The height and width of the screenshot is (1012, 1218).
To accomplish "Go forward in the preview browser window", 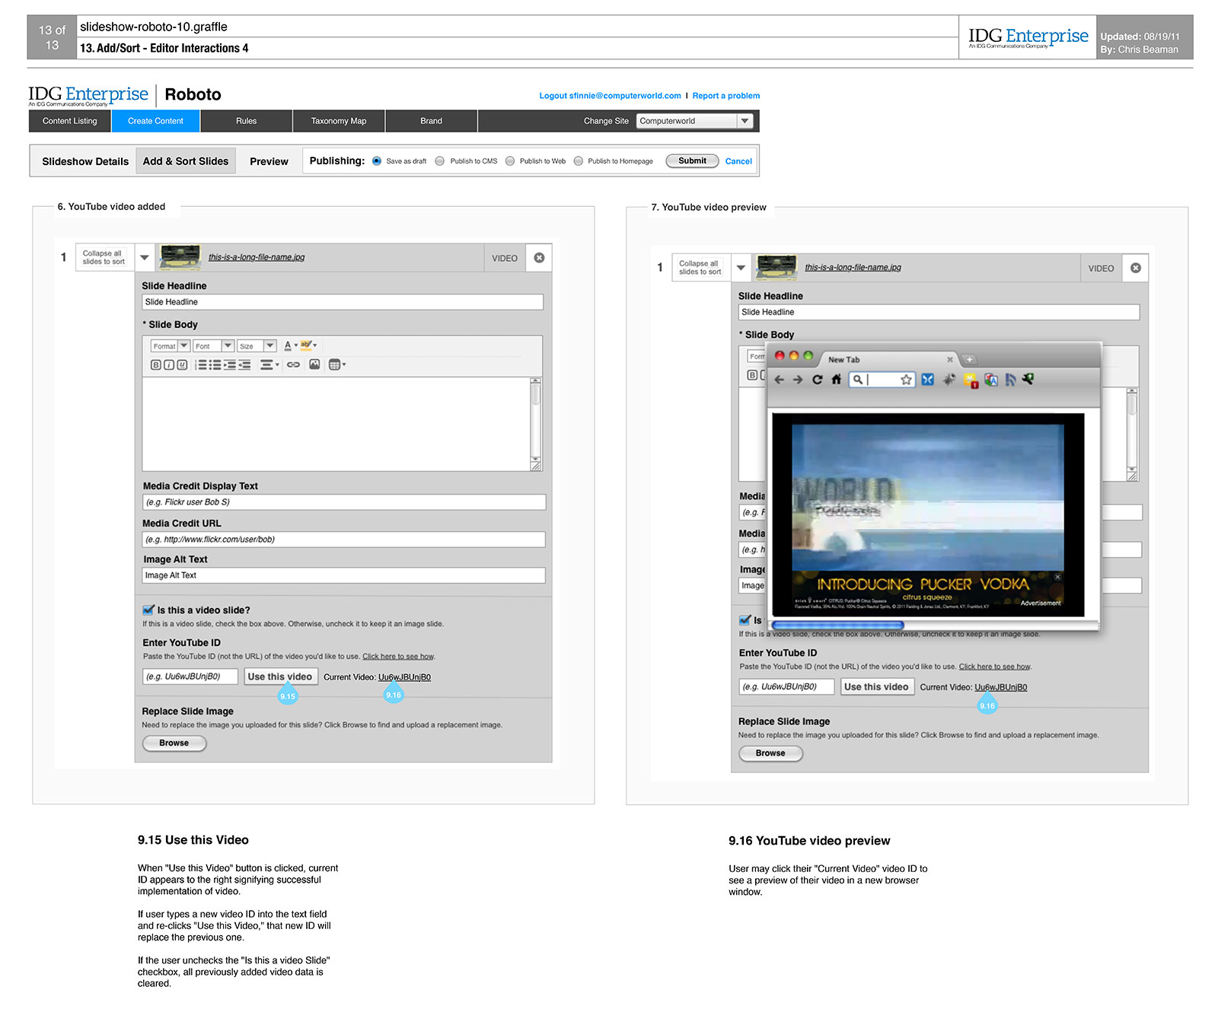I will (798, 380).
